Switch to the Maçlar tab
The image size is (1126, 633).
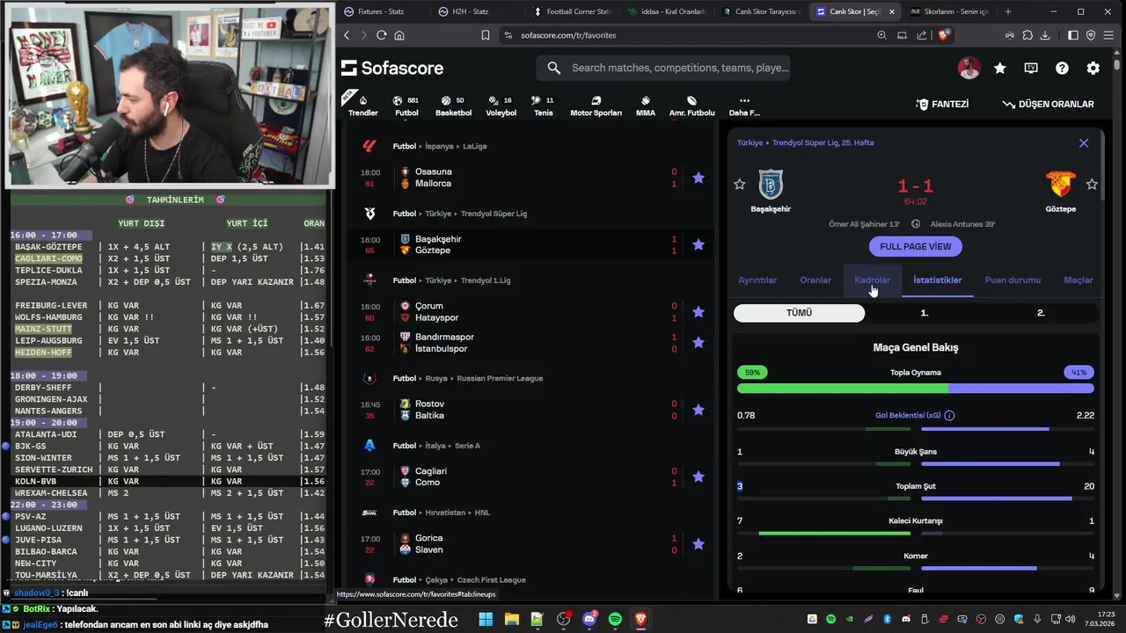click(x=1078, y=280)
